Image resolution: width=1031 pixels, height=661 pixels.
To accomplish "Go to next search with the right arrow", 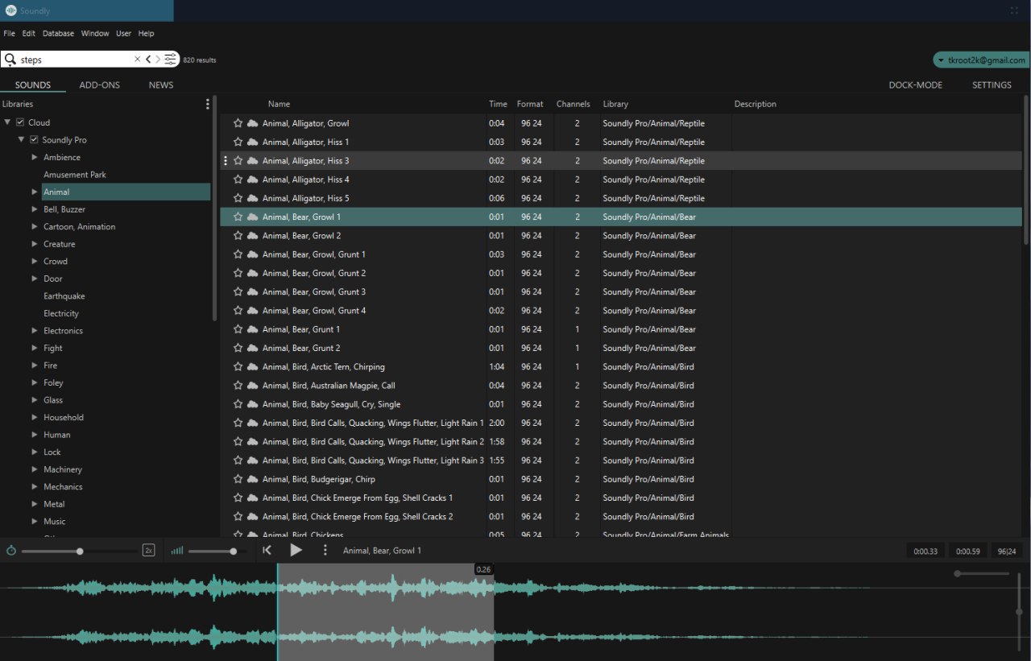I will [158, 60].
